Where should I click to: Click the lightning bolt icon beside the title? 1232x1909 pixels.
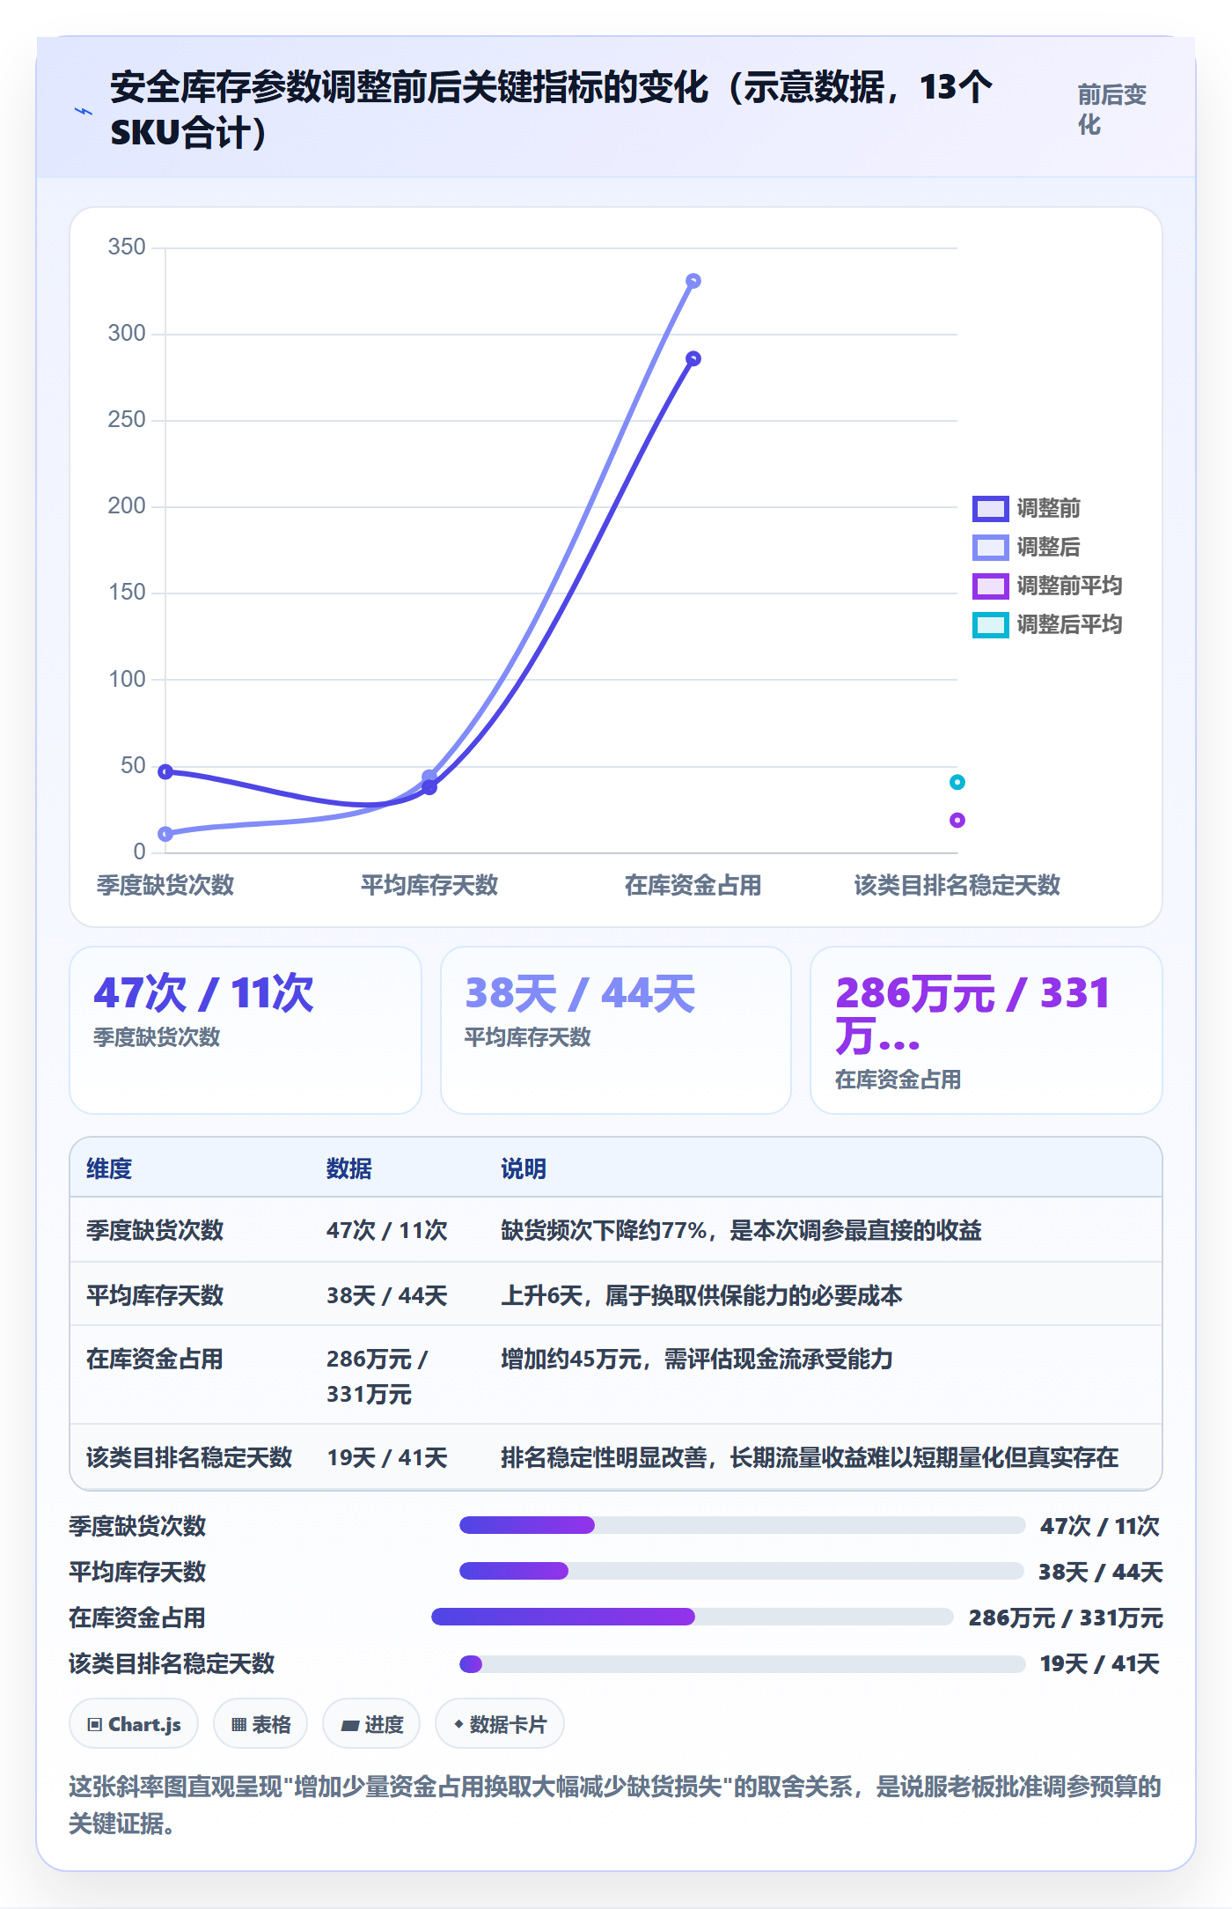(84, 111)
